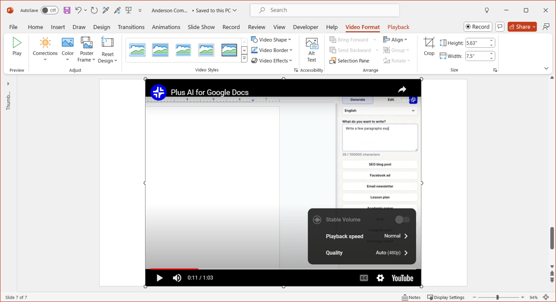The height and width of the screenshot is (302, 556).
Task: Open the Playback speed setting
Action: click(362, 236)
